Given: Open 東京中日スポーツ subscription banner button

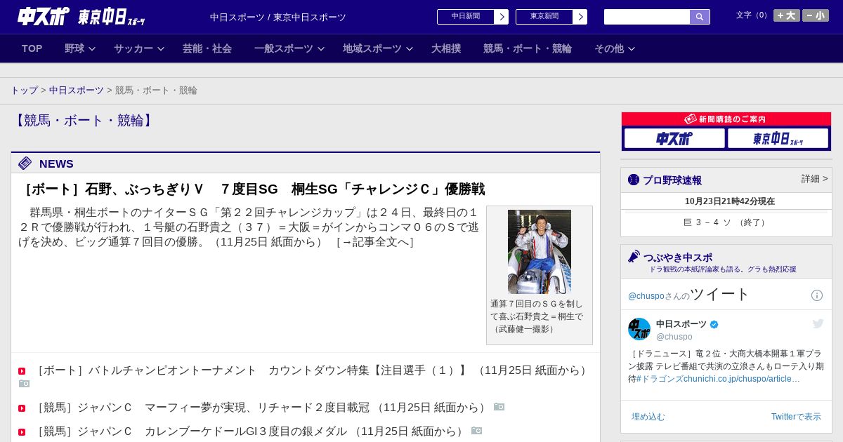Looking at the screenshot, I should [x=778, y=138].
